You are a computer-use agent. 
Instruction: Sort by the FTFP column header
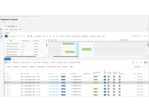(38, 74)
